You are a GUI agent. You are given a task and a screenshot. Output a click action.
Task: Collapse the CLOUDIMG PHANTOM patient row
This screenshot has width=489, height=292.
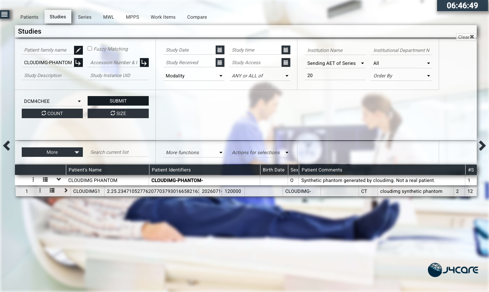59,180
